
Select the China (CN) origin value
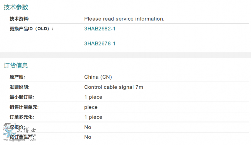coord(98,77)
